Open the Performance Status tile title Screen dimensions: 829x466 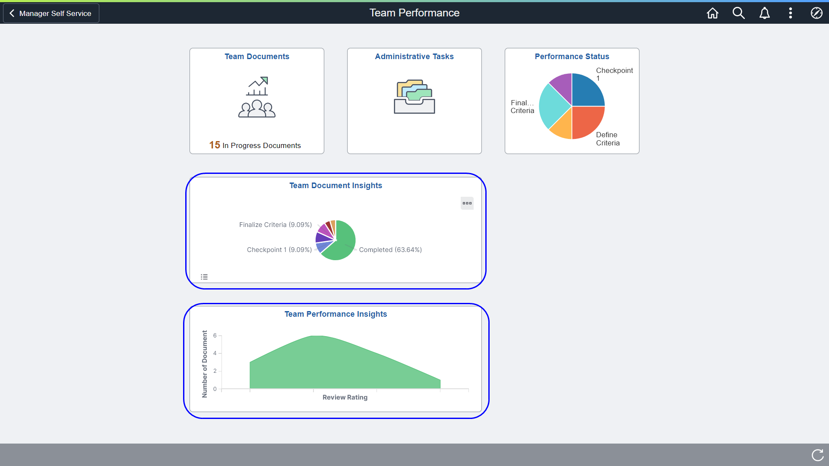(572, 57)
